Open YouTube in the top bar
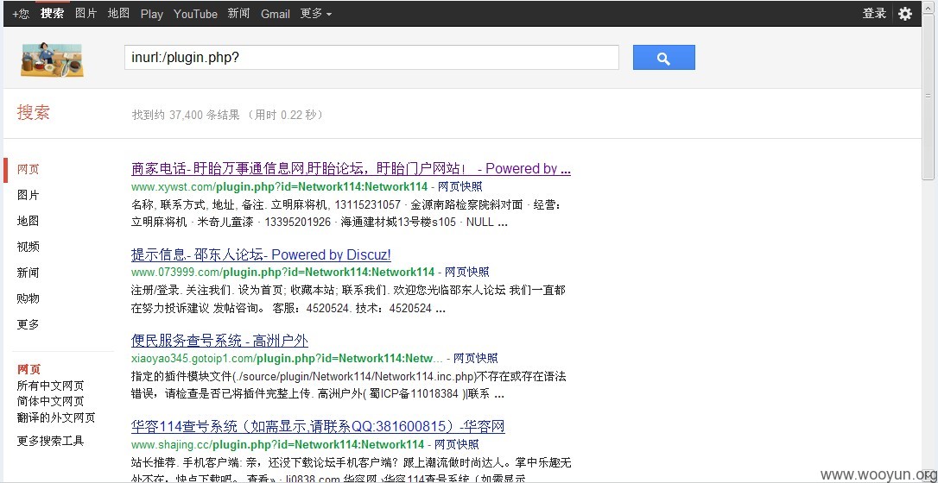The height and width of the screenshot is (483, 938). [195, 14]
